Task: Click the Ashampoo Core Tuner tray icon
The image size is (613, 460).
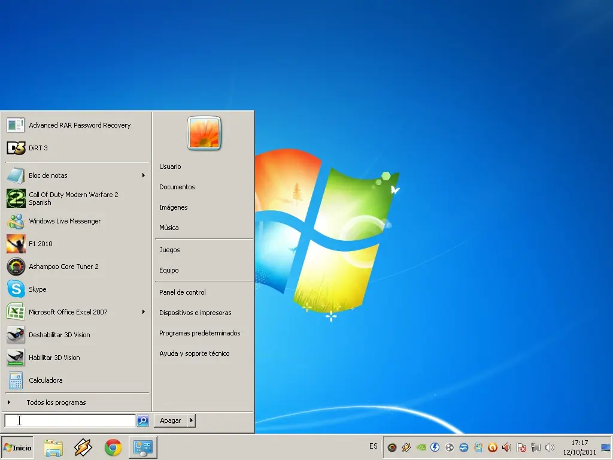Action: (x=392, y=447)
